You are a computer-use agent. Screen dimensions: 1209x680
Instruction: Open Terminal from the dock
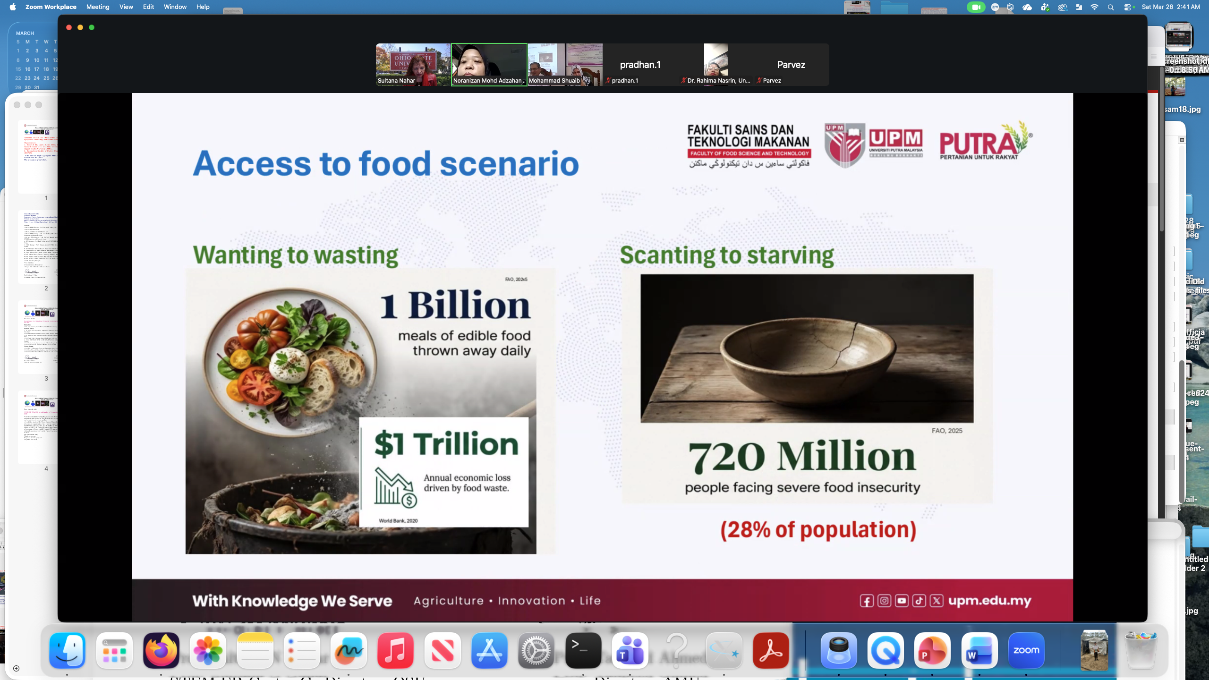[583, 650]
